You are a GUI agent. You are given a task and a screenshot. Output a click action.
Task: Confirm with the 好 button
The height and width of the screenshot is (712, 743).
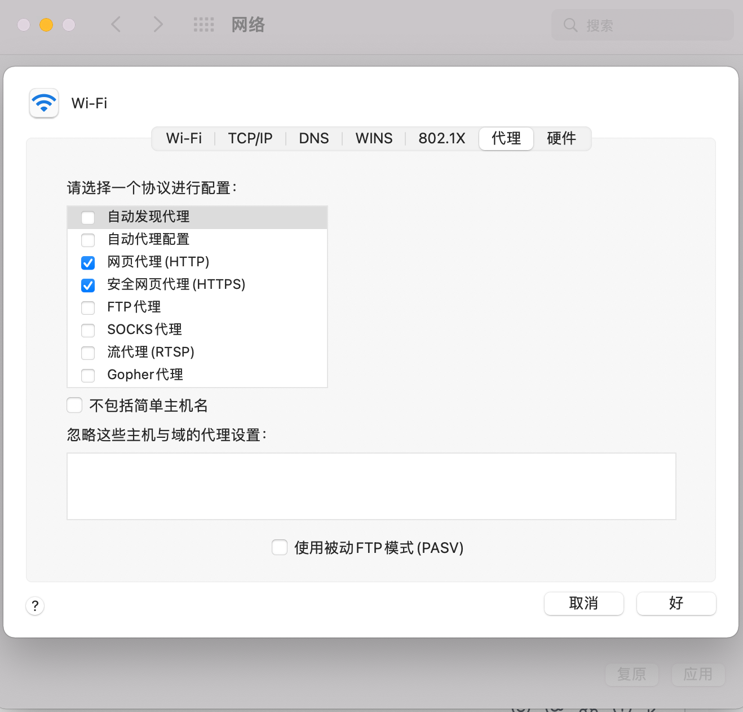tap(676, 604)
